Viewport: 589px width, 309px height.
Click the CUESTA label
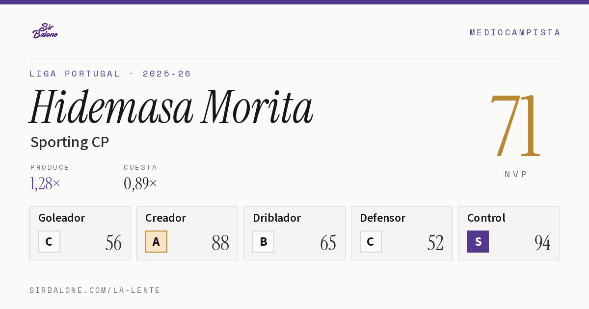click(140, 167)
